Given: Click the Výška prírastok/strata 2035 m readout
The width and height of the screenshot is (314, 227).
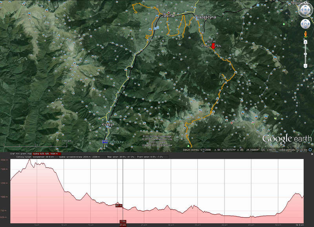Looking at the screenshot, I should [79, 157].
